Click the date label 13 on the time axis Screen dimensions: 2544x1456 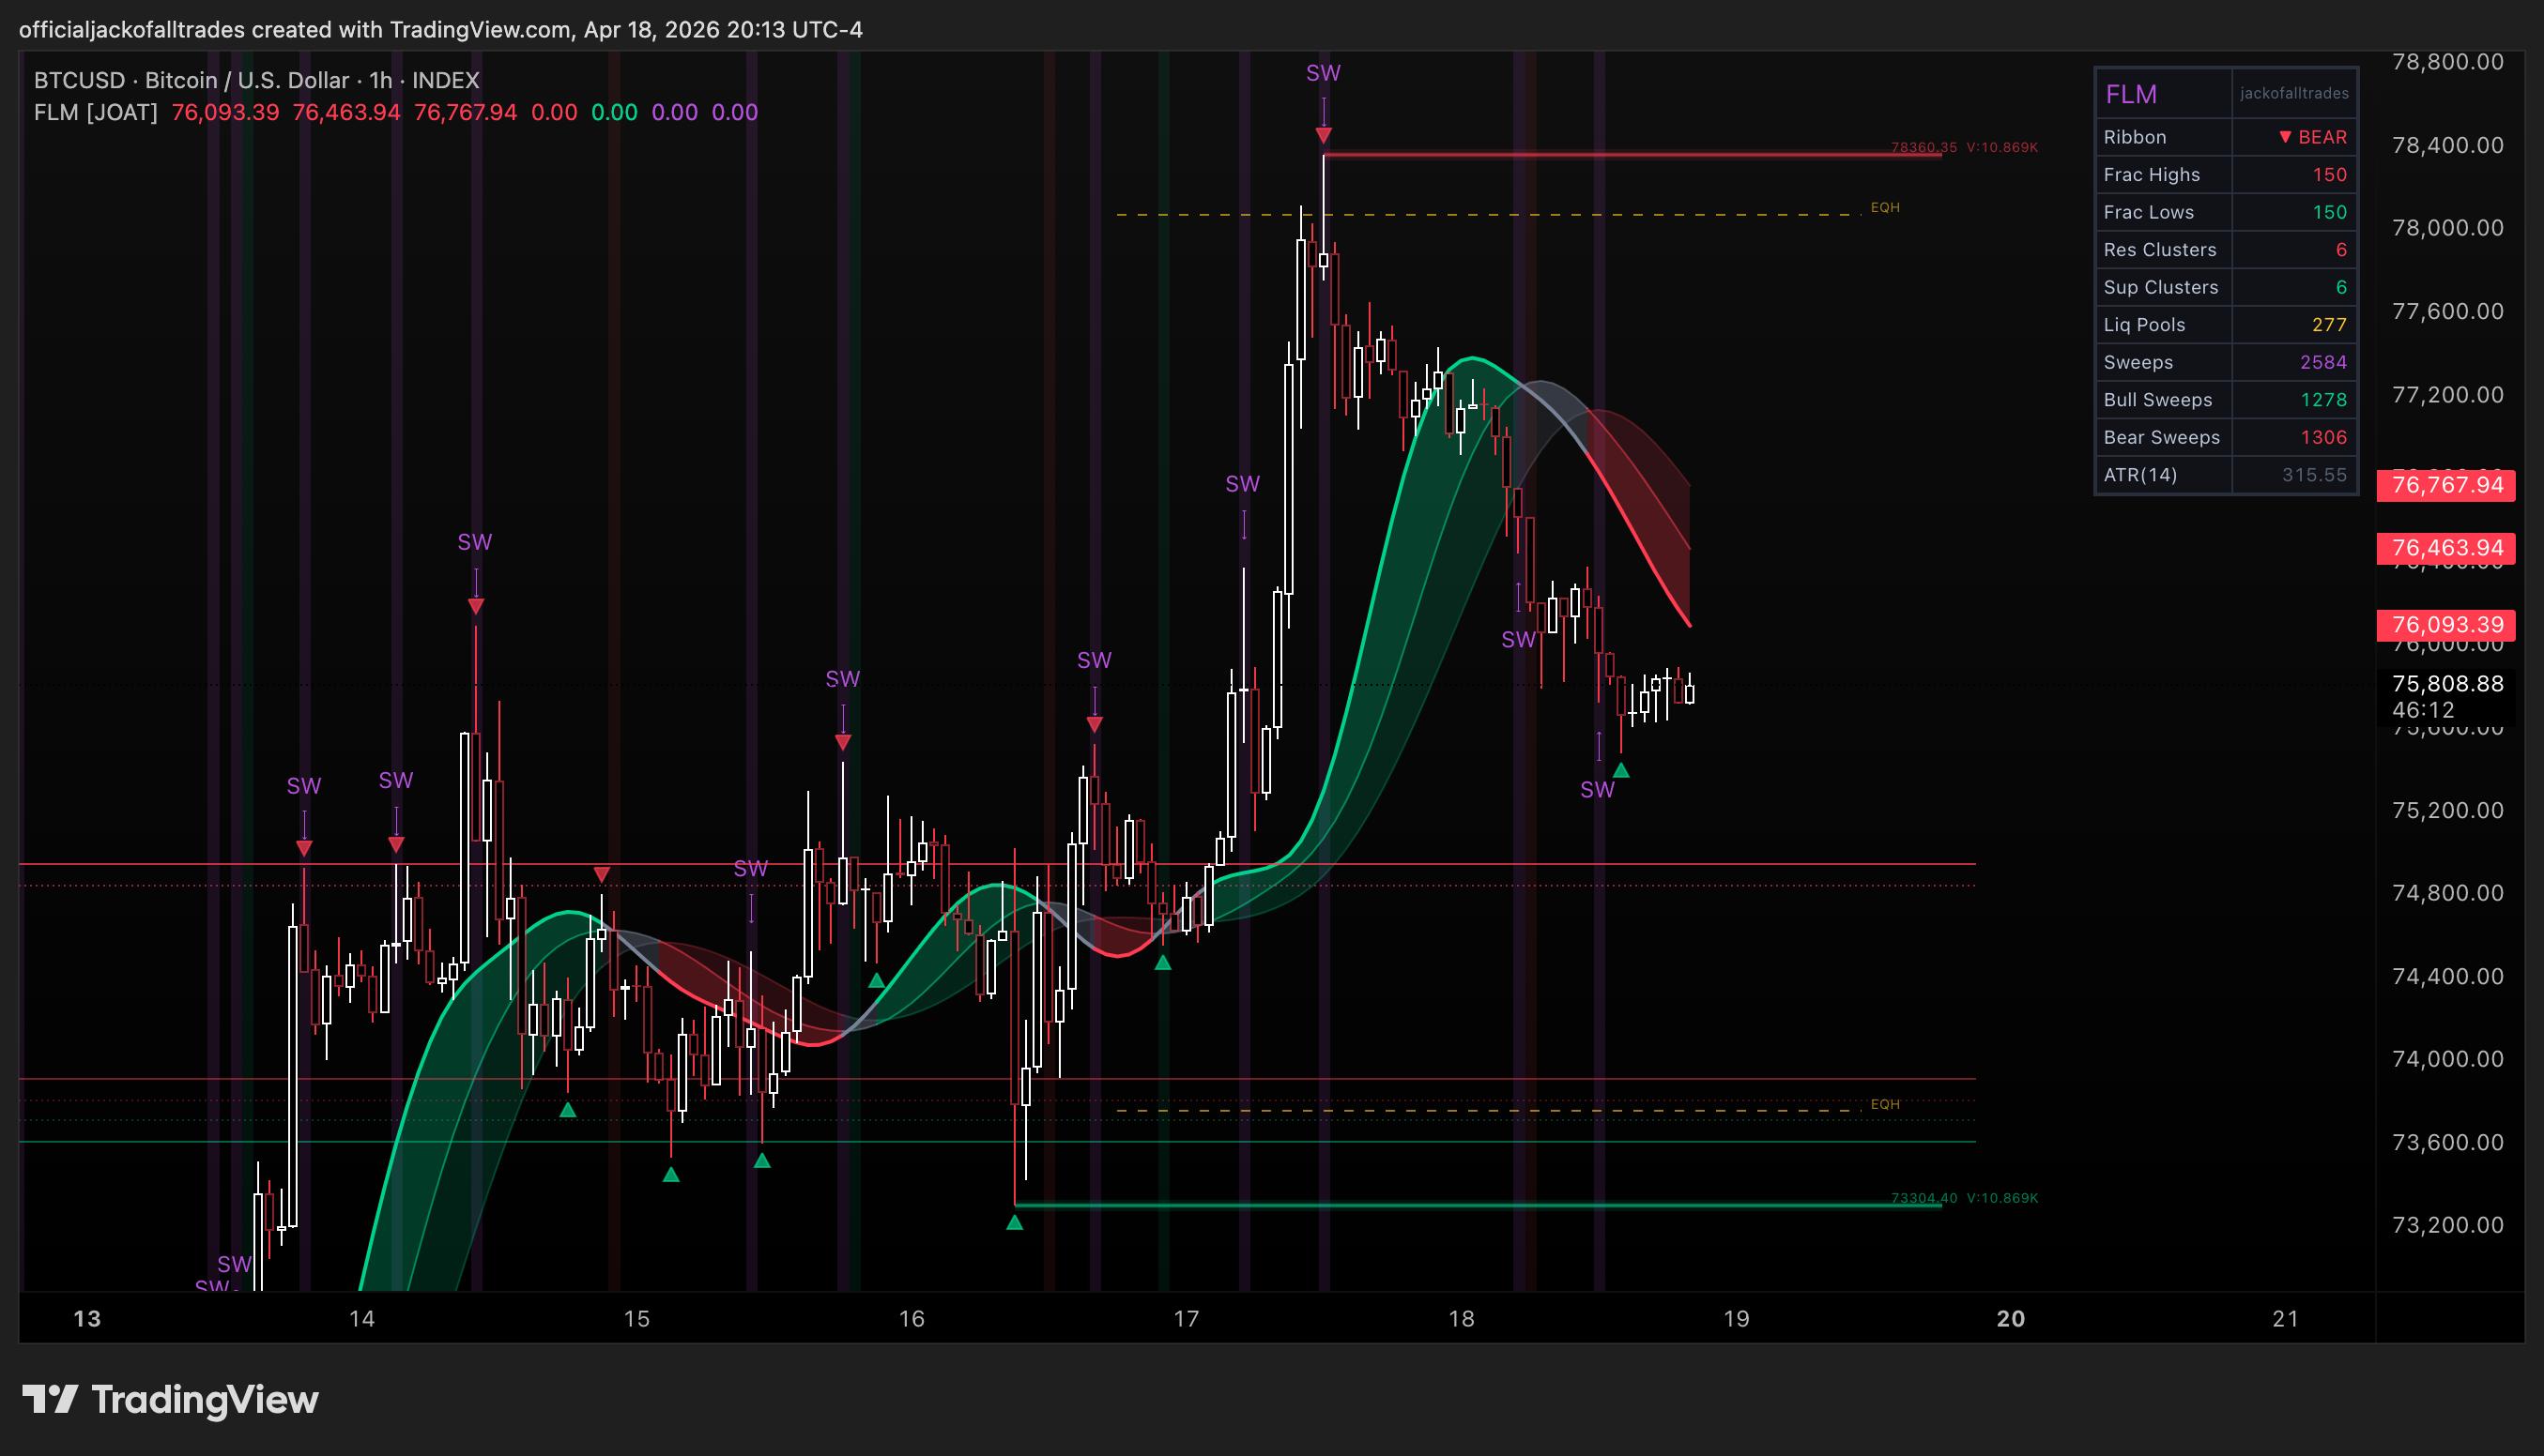pyautogui.click(x=87, y=1319)
